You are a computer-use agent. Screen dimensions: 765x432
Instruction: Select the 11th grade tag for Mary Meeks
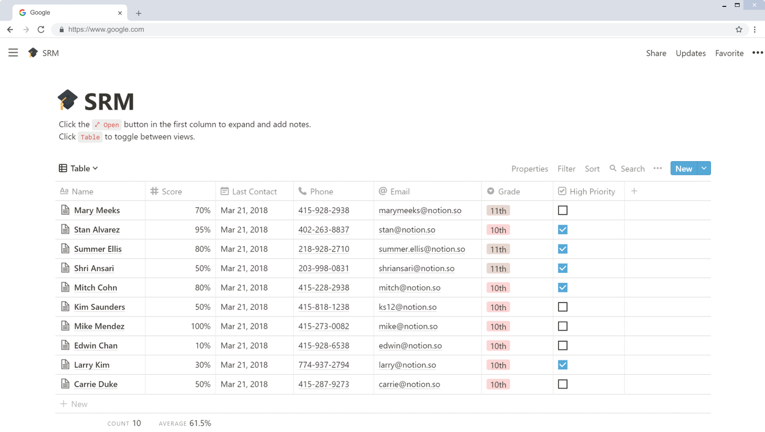click(498, 210)
